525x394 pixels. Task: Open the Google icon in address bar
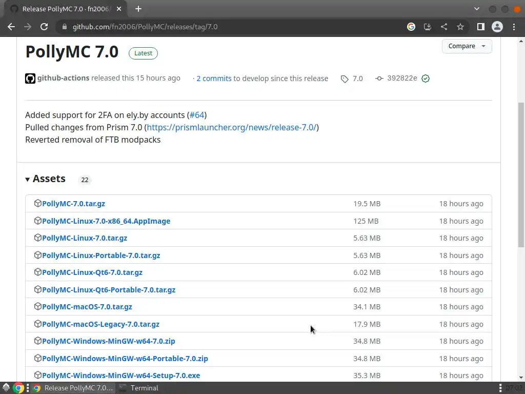tap(411, 27)
